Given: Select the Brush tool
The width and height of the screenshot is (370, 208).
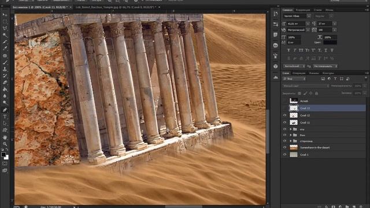Looking at the screenshot, I should pos(5,62).
